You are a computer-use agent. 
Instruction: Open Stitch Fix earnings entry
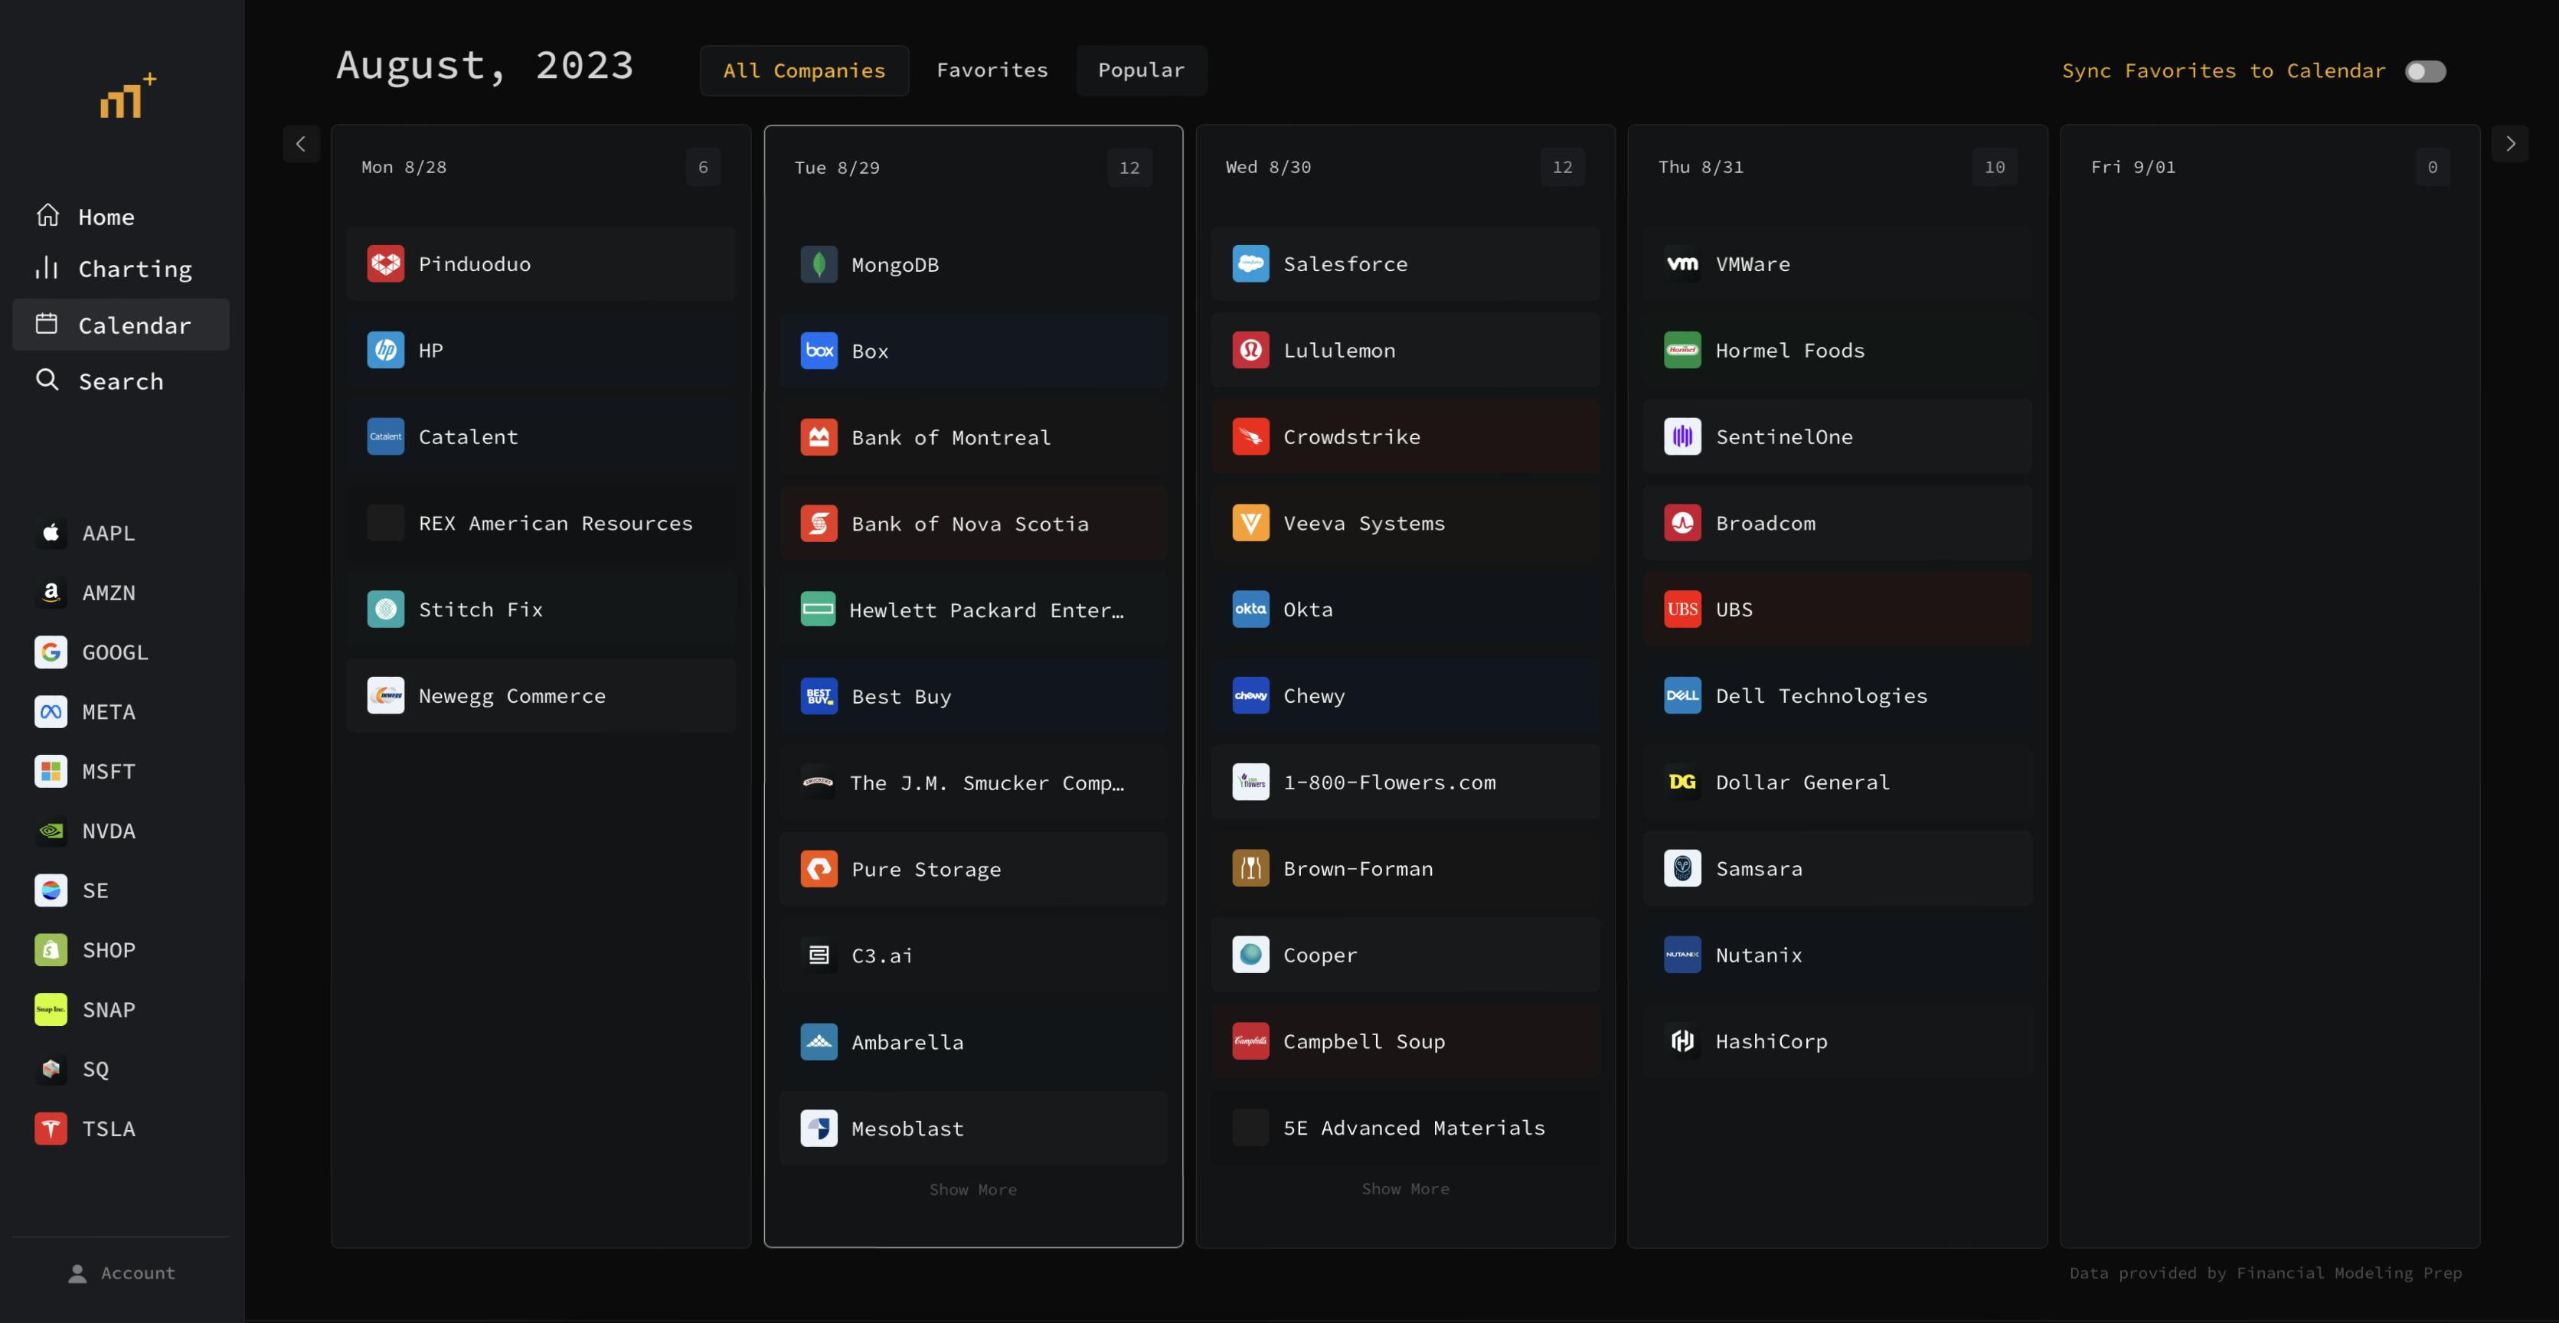click(x=541, y=610)
